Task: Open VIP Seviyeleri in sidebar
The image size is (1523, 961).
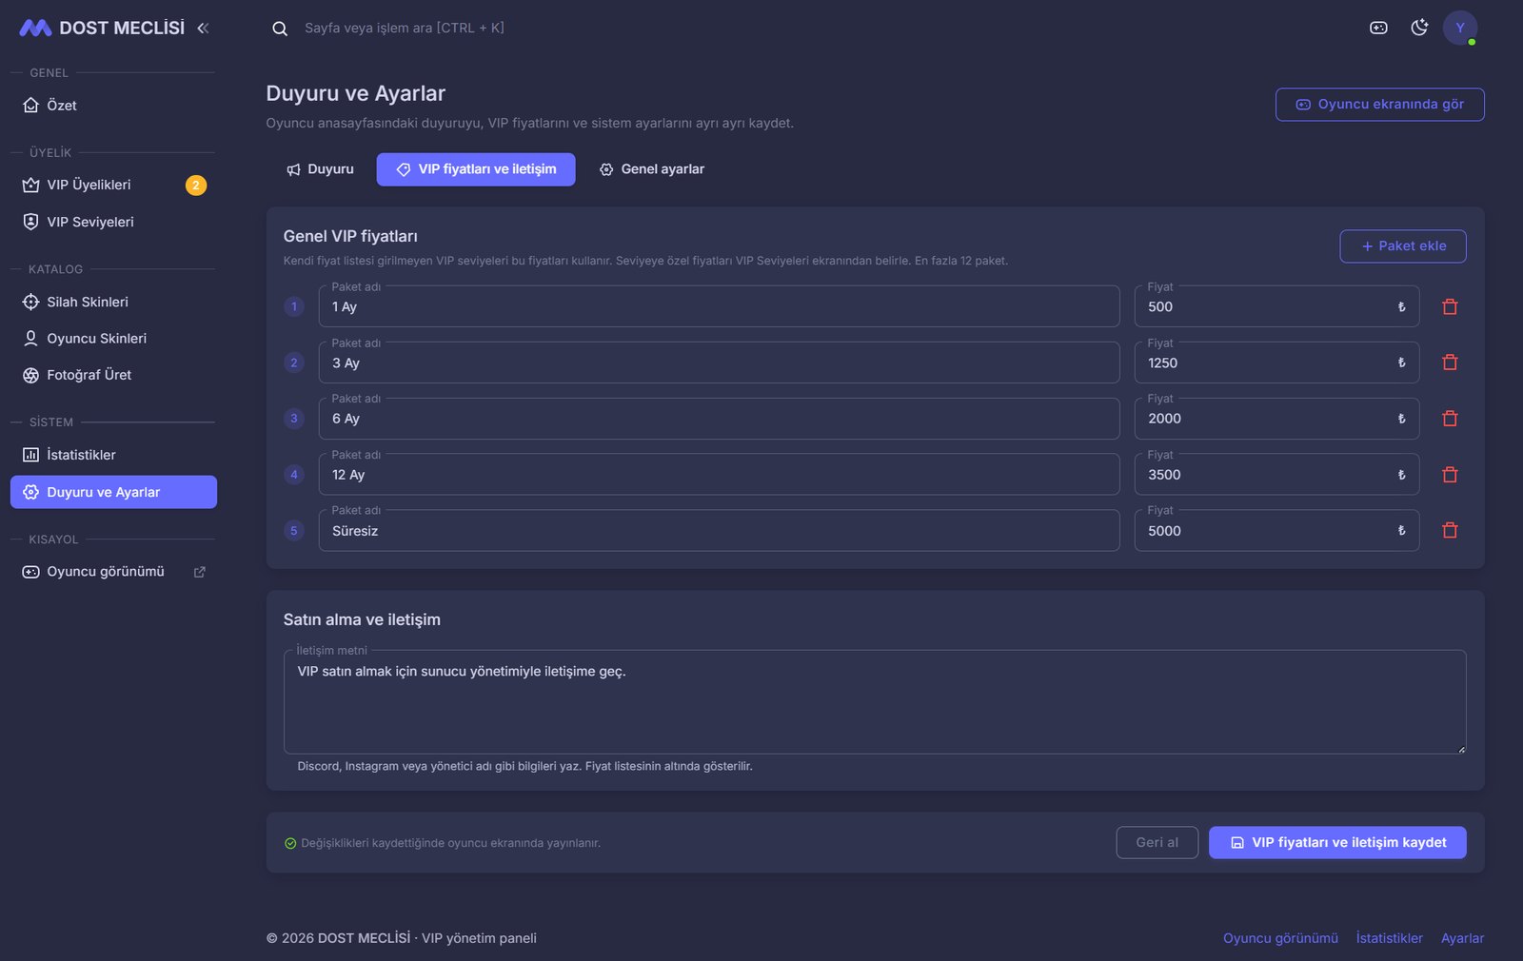Action: [113, 222]
